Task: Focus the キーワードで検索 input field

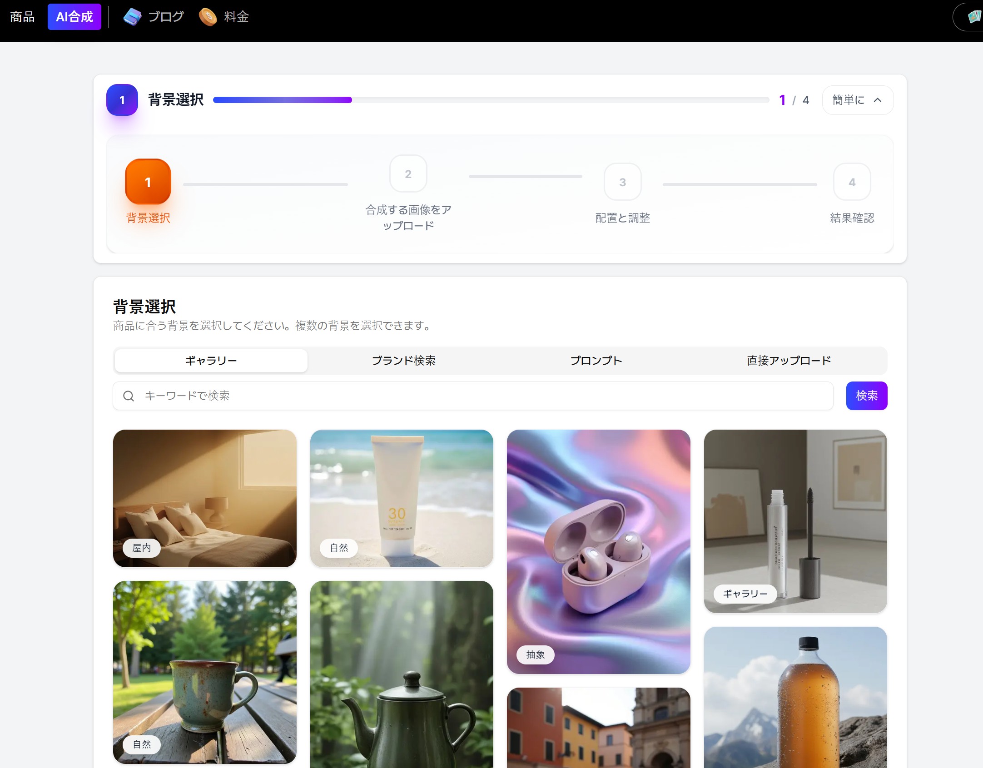Action: pos(473,396)
